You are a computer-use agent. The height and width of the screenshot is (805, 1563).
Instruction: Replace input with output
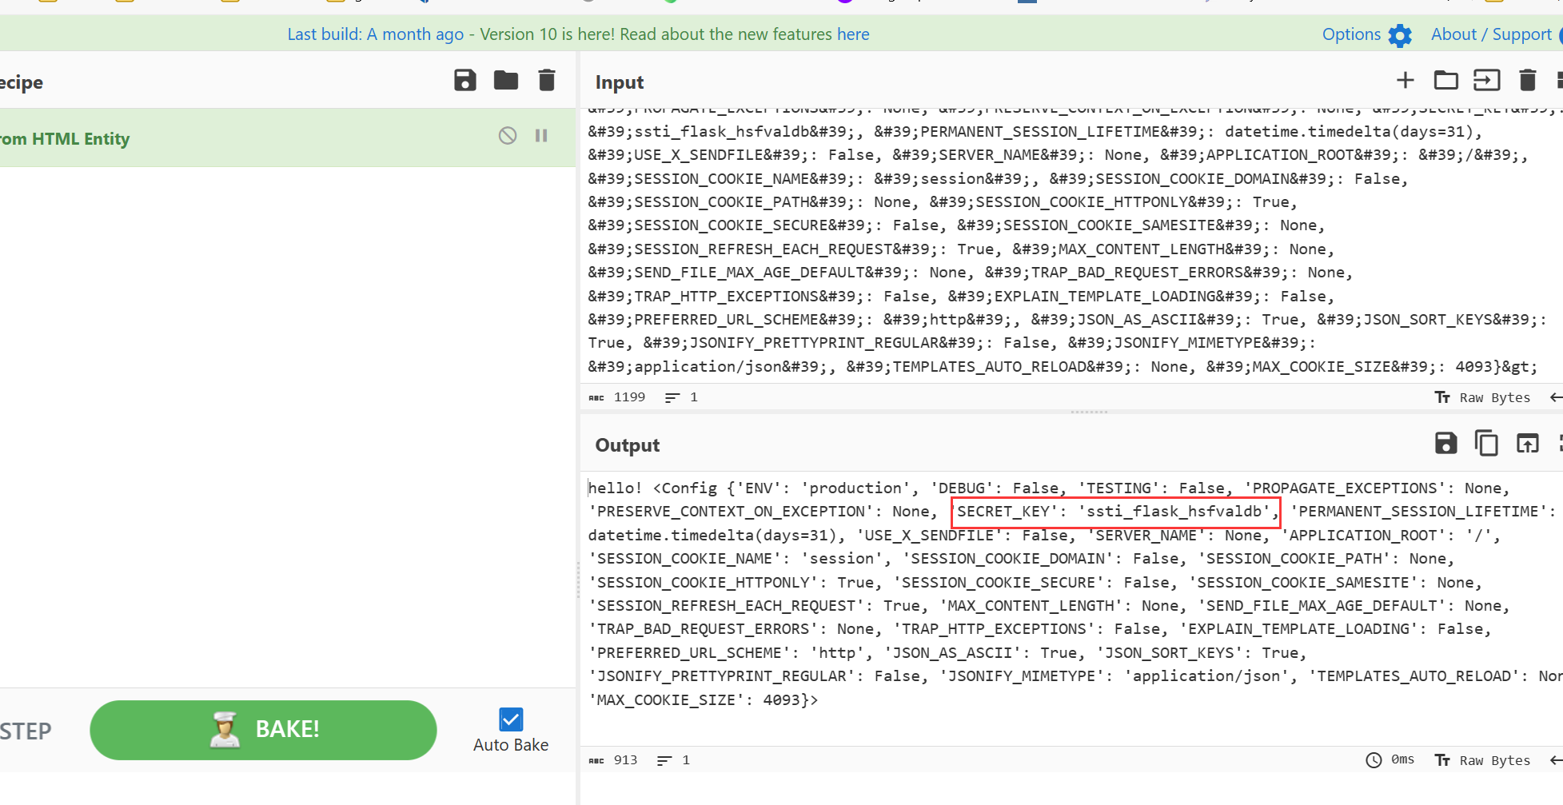[1527, 443]
